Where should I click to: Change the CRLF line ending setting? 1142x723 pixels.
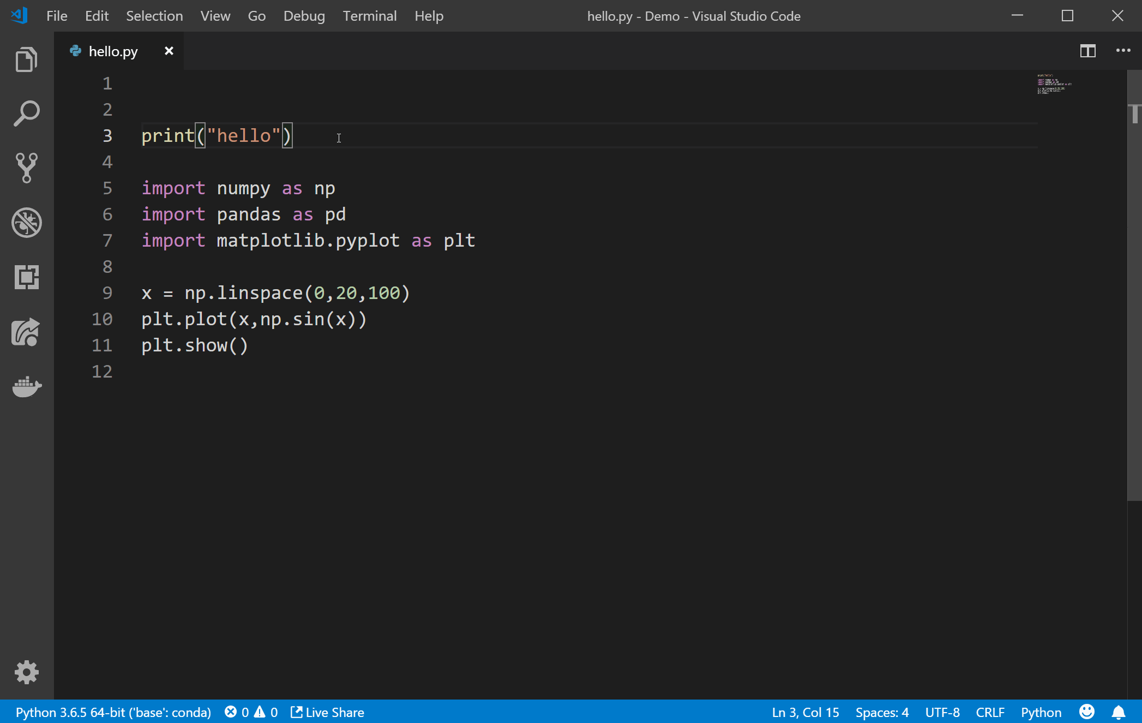pyautogui.click(x=990, y=712)
